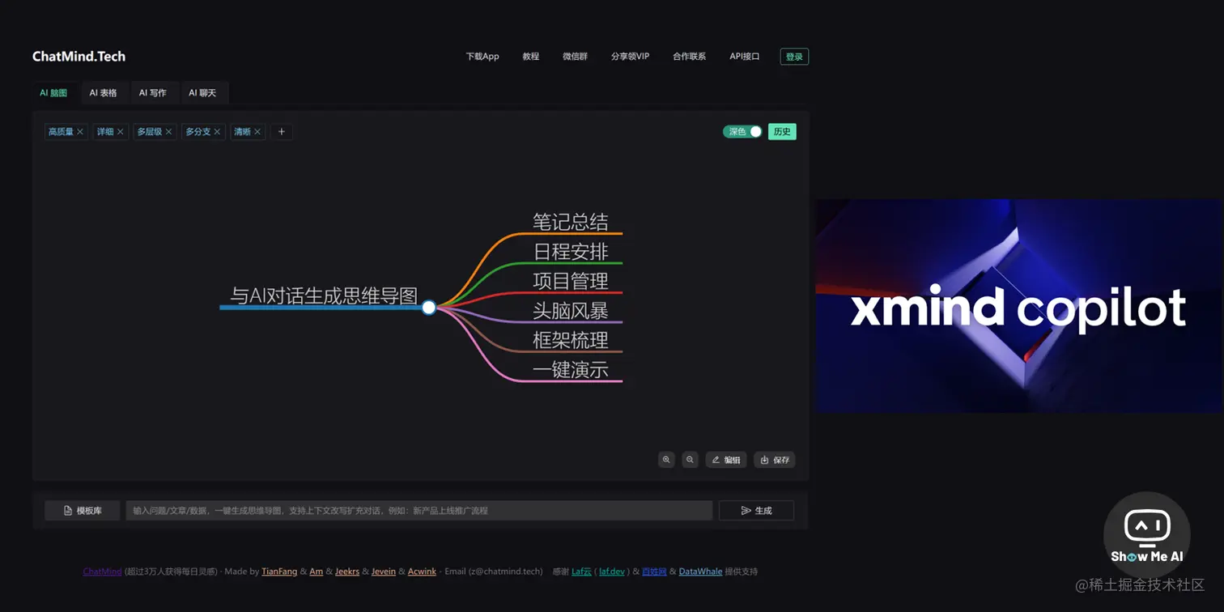Add a new tag with the plus button
1224x612 pixels.
click(x=282, y=132)
